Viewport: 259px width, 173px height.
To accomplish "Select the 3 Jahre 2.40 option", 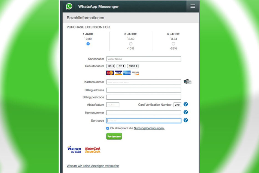I will tap(131, 44).
